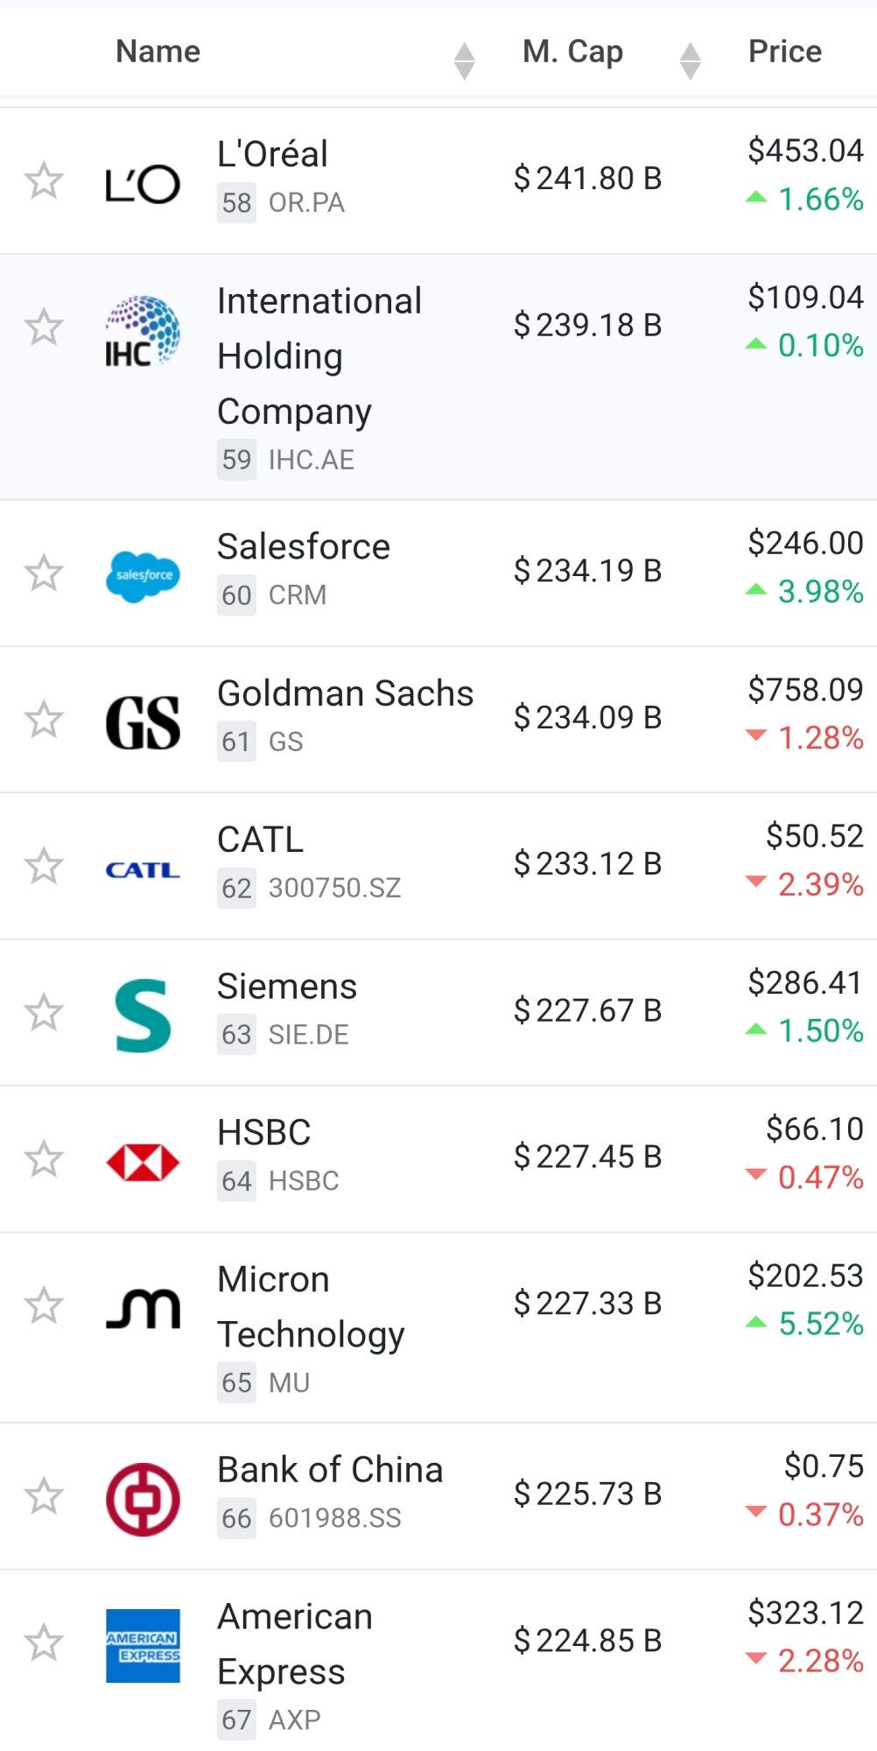Click the Bank of China logo
This screenshot has height=1751, width=877.
[143, 1499]
